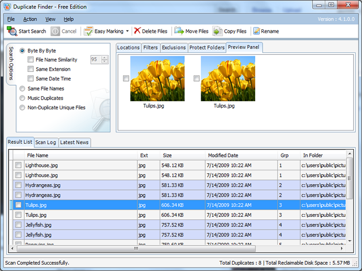Click the Start Search toolbar icon
The image size is (362, 271).
[11, 31]
